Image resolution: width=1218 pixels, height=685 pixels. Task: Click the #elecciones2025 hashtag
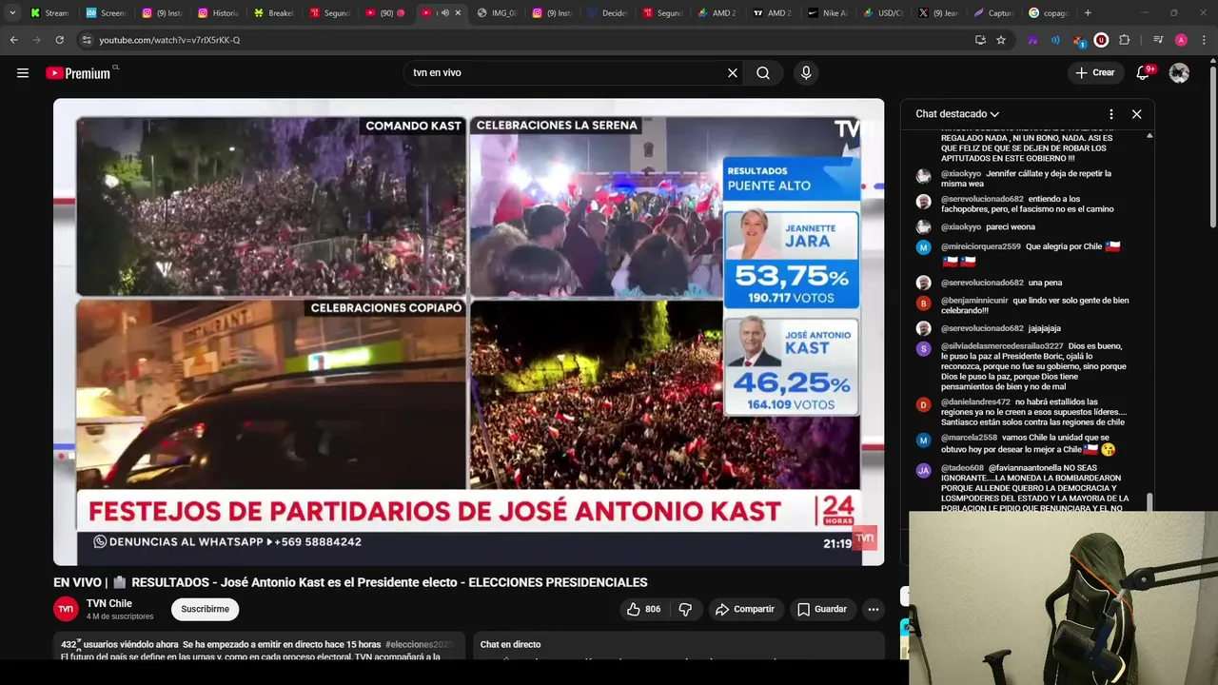tap(419, 645)
